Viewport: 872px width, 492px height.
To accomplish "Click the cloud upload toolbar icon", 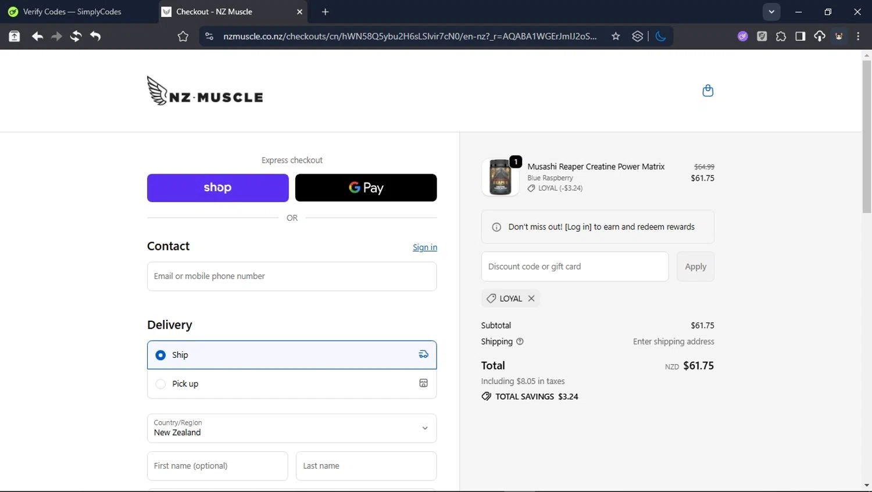I will tap(819, 36).
